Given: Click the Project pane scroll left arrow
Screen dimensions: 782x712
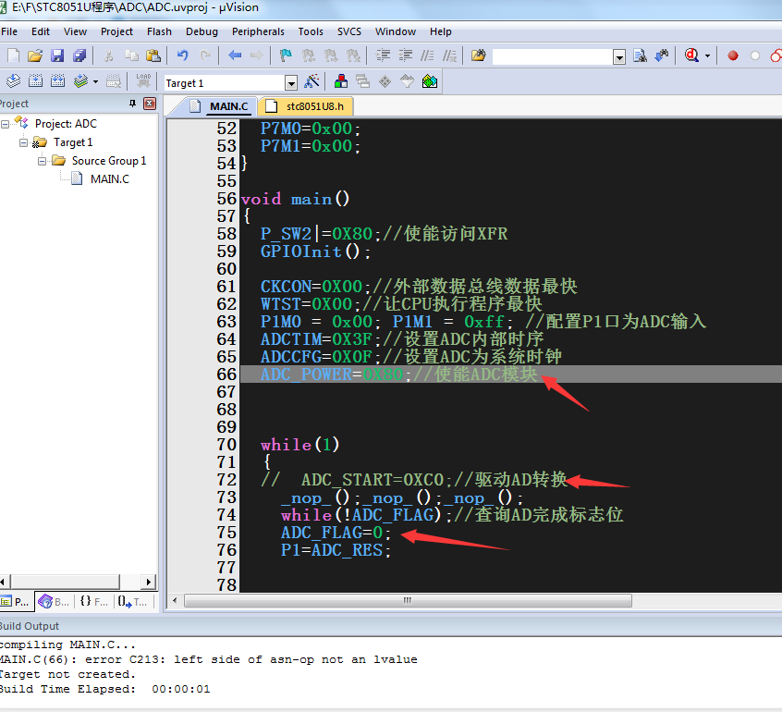Looking at the screenshot, I should coord(4,582).
